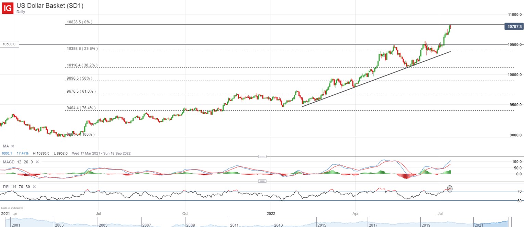Open MA indicator settings label

[x=5, y=146]
